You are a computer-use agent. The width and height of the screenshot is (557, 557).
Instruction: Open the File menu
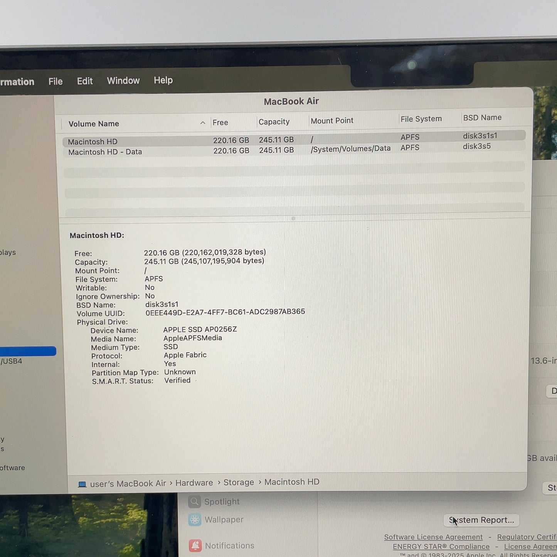tap(56, 81)
